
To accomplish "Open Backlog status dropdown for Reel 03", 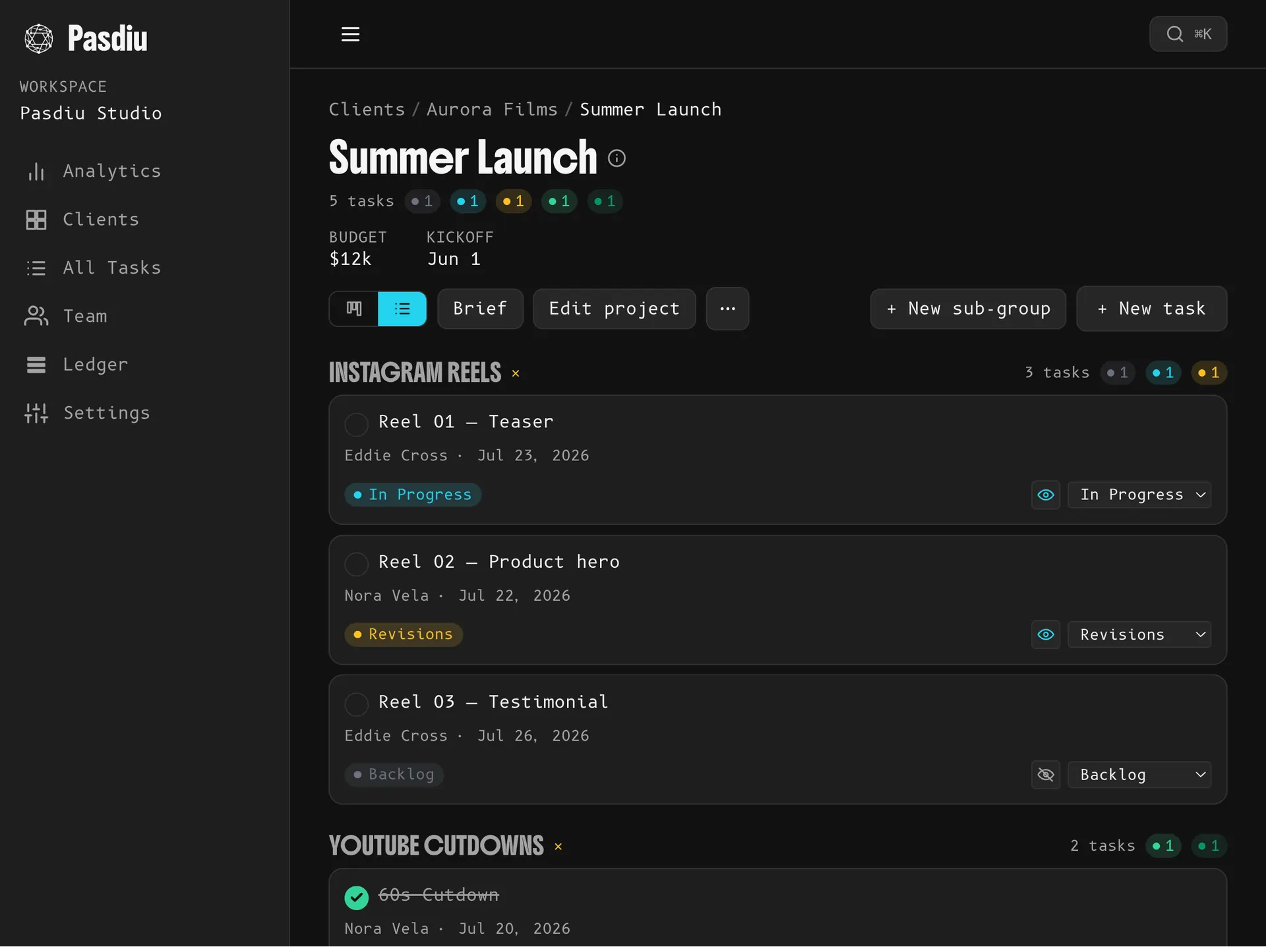I will (1139, 774).
